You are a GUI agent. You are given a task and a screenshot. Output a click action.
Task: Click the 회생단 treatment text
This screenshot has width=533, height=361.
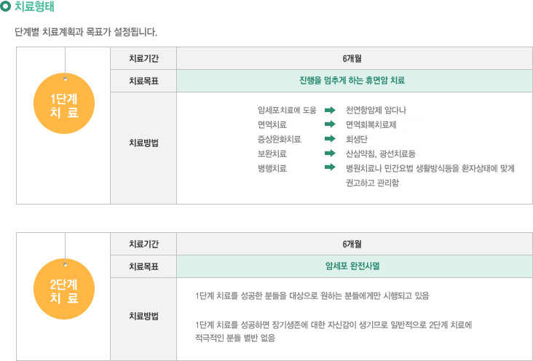pyautogui.click(x=357, y=139)
